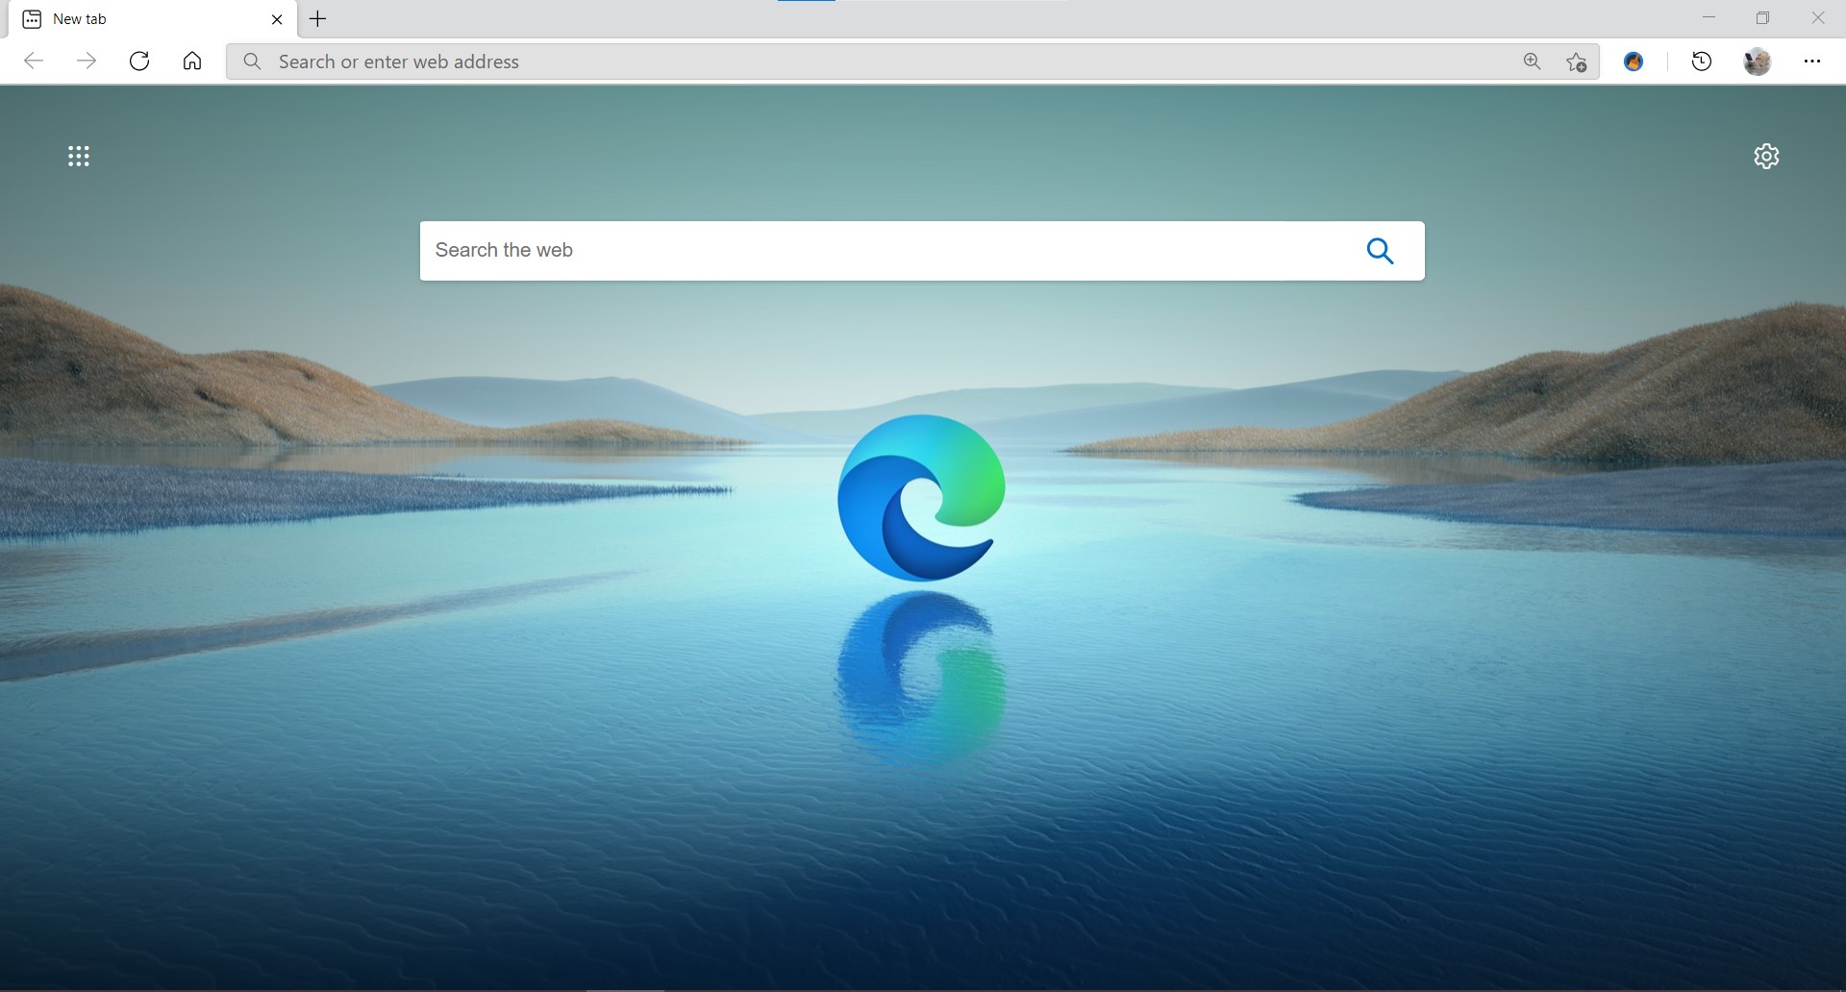The image size is (1846, 992).
Task: Click the search icon inside address bar
Action: (x=252, y=62)
